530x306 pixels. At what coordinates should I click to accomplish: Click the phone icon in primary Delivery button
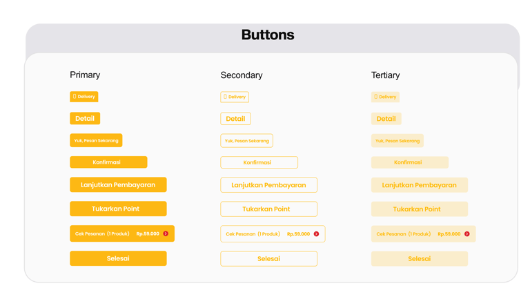(x=75, y=97)
